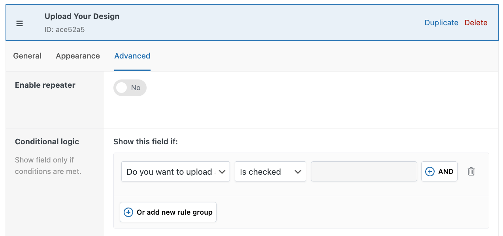The image size is (503, 236).
Task: Click the plus icon on add rule group
Action: [128, 212]
